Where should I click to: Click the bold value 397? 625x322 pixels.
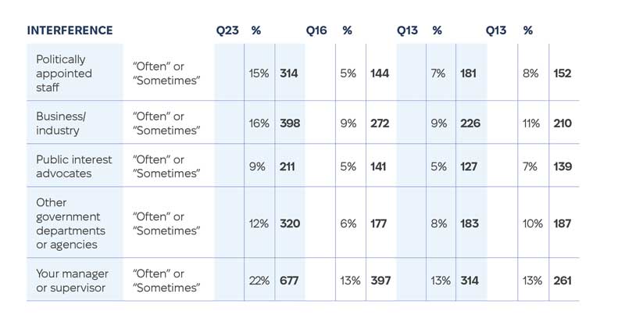pyautogui.click(x=379, y=281)
